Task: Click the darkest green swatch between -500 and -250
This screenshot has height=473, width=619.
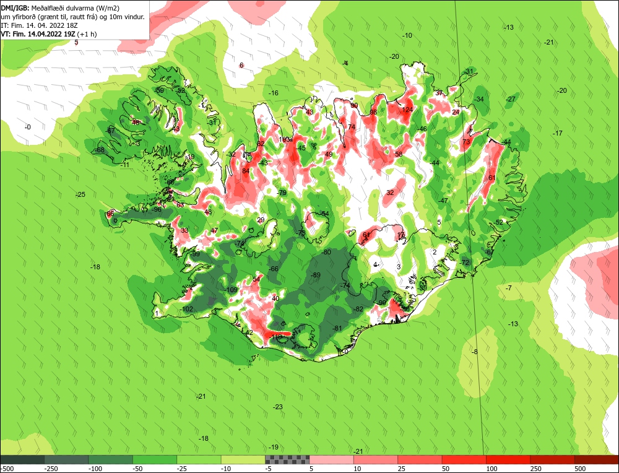Action: pos(22,459)
